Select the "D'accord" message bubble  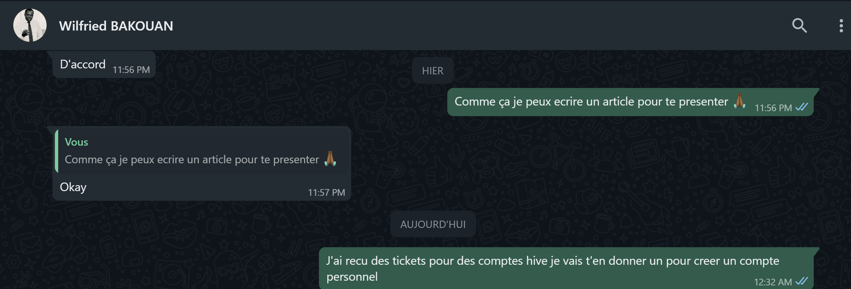pos(104,64)
